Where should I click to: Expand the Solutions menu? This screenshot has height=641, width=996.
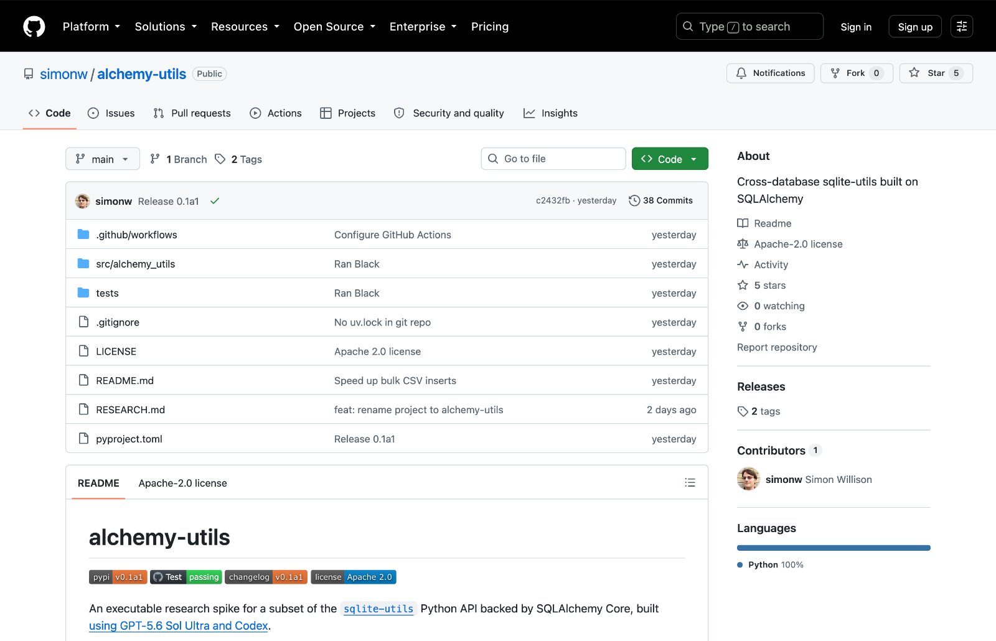point(166,26)
